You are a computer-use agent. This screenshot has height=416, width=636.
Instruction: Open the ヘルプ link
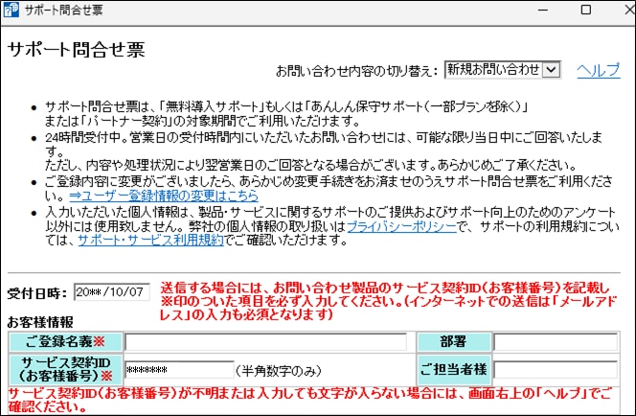599,70
